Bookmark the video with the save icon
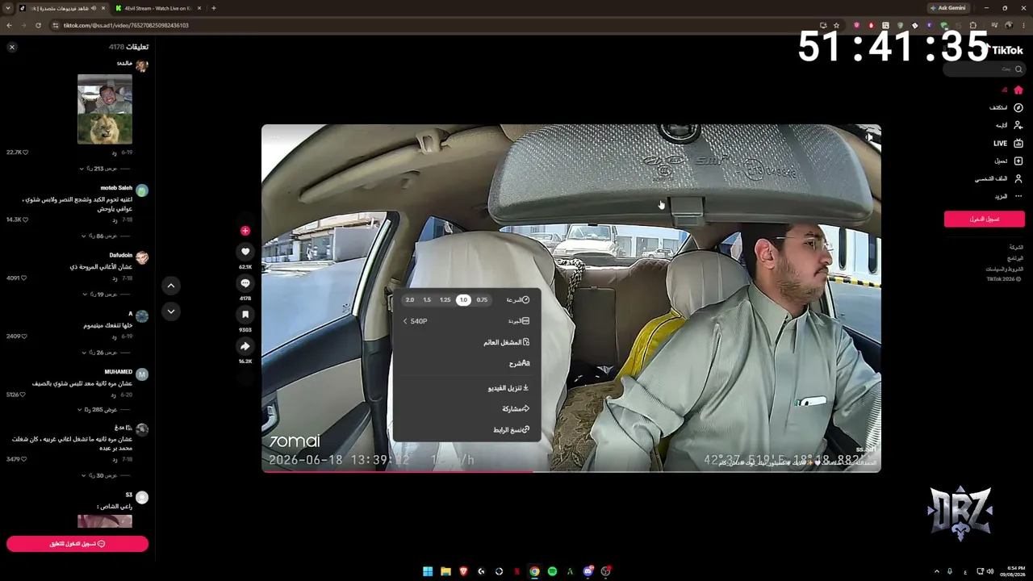Viewport: 1033px width, 581px height. pyautogui.click(x=245, y=315)
